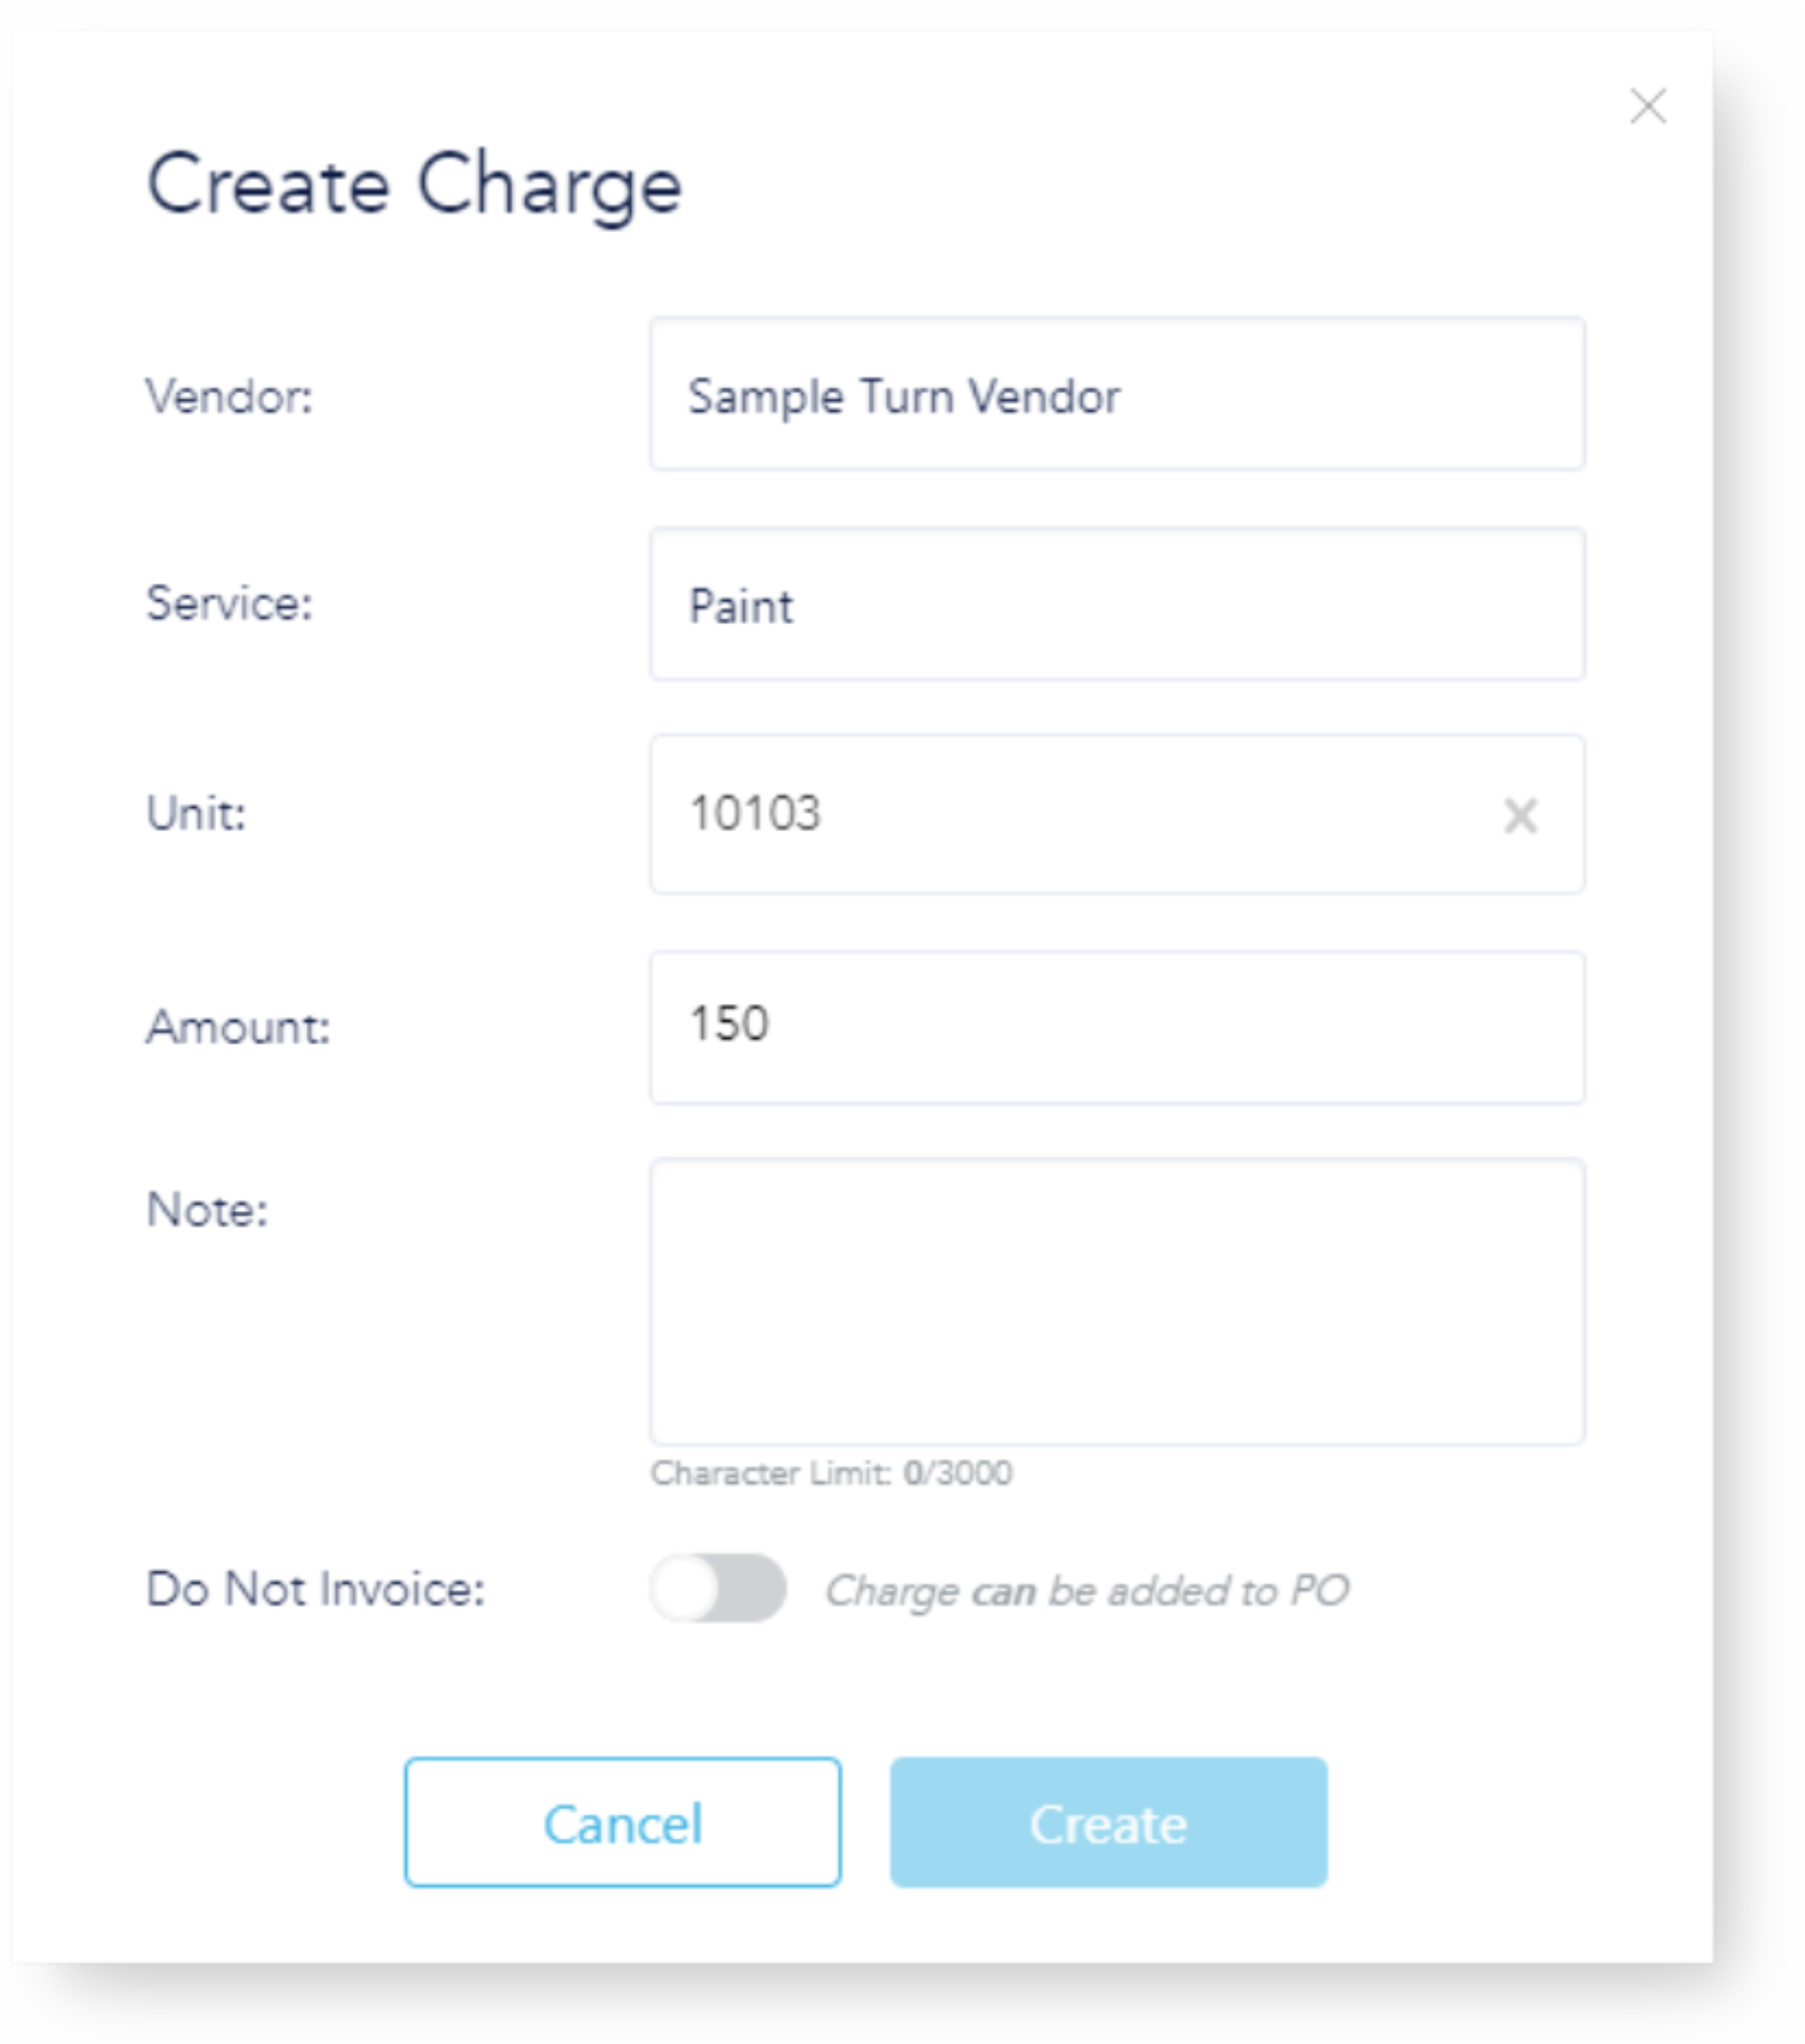Viewport: 1805px width, 2044px height.
Task: Clear the Unit field value
Action: tap(1520, 816)
